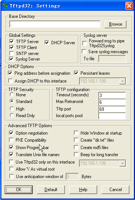Check Create md5 files option
This screenshot has width=135, height=200.
76,147
